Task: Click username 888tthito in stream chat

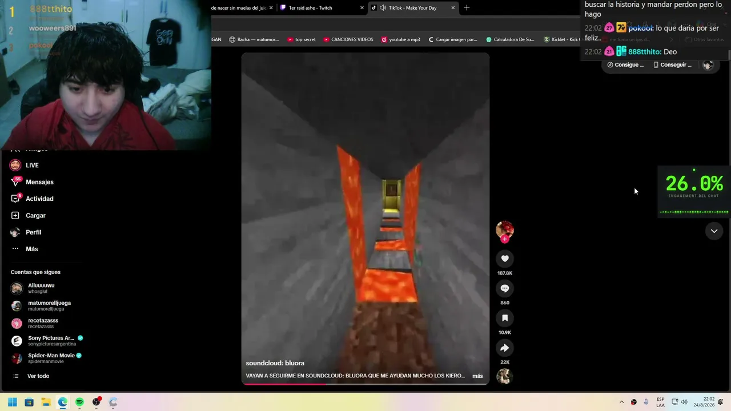Action: [645, 52]
